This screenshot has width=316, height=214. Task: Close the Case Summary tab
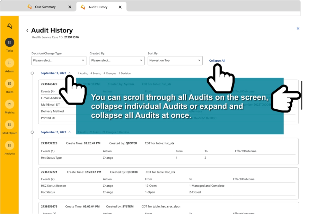70,7
